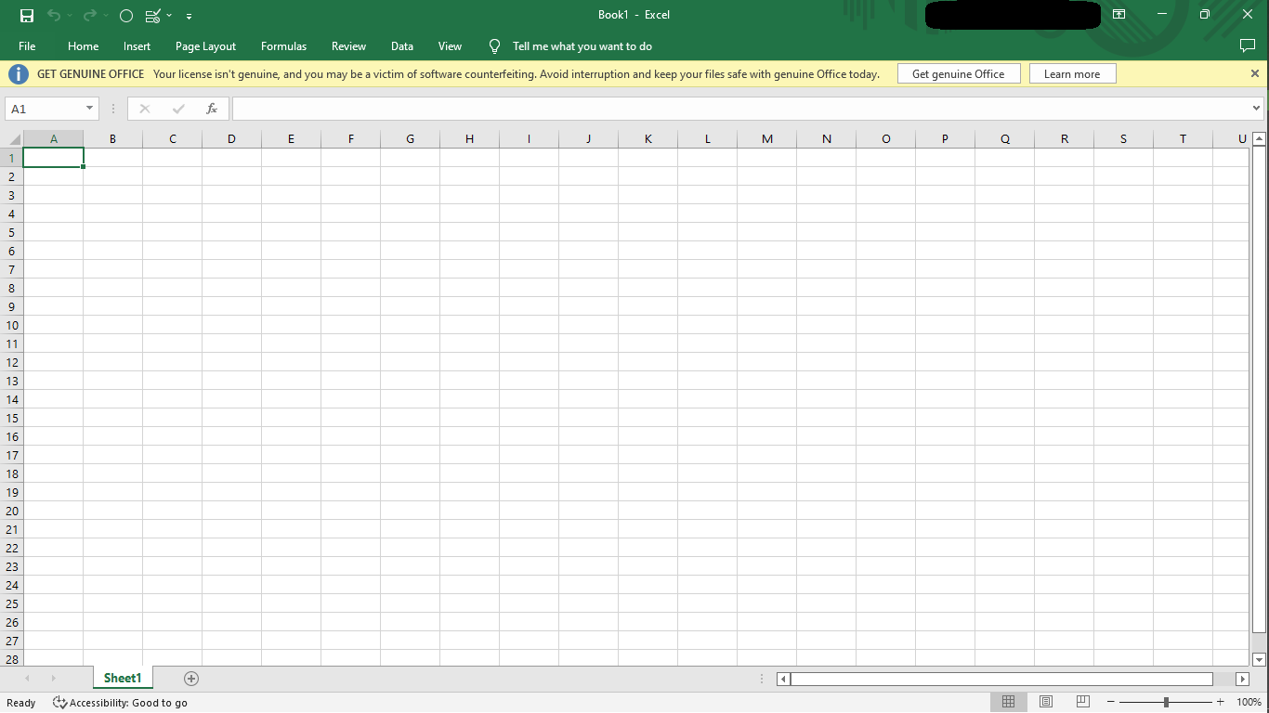Click horizontal scrollbar right arrow
This screenshot has width=1269, height=713.
(1242, 679)
